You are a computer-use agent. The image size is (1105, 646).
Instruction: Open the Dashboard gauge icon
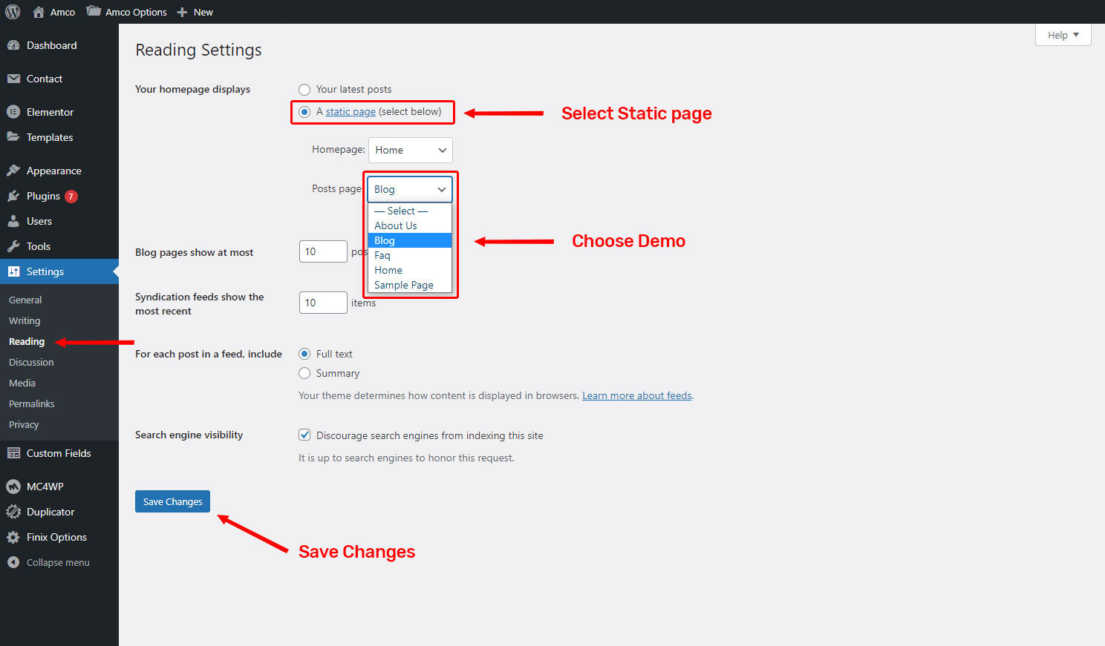(13, 45)
